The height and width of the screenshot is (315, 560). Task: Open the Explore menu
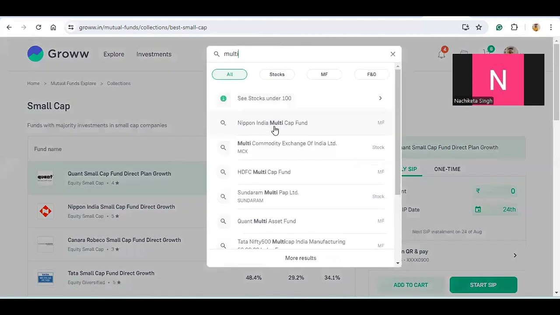(x=114, y=54)
